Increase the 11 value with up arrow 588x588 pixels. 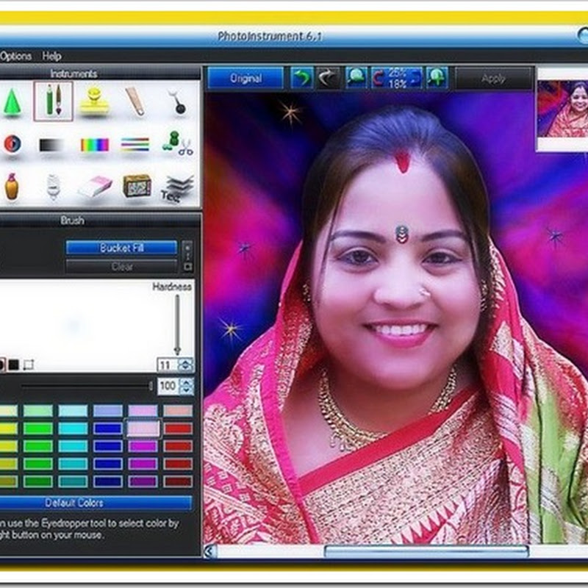[186, 362]
